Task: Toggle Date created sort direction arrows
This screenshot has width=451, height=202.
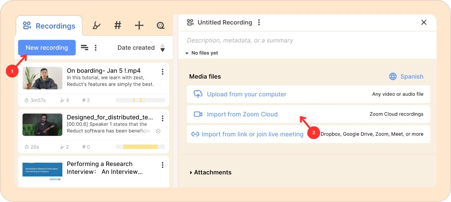Action: [163, 48]
